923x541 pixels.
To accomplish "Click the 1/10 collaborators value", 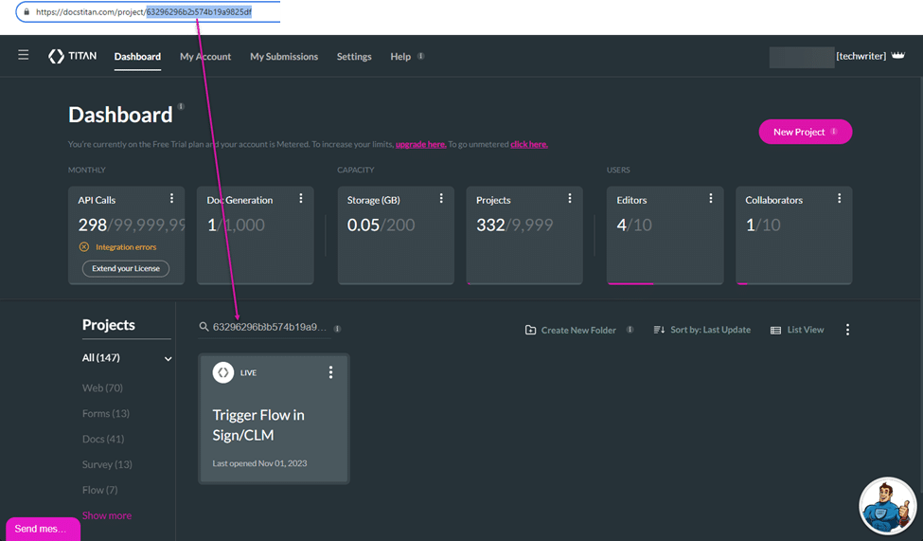I will pyautogui.click(x=763, y=225).
